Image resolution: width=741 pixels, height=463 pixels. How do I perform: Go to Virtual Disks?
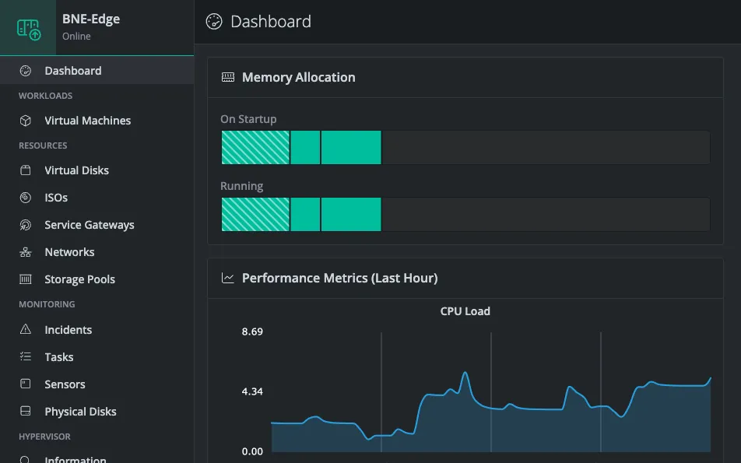click(x=97, y=170)
